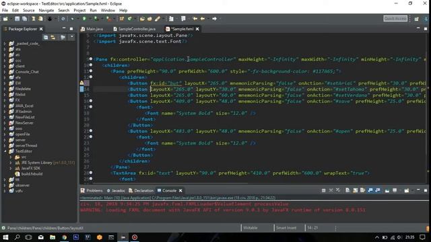Click Link with Editor icon in Package Explorer

pyautogui.click(x=53, y=38)
